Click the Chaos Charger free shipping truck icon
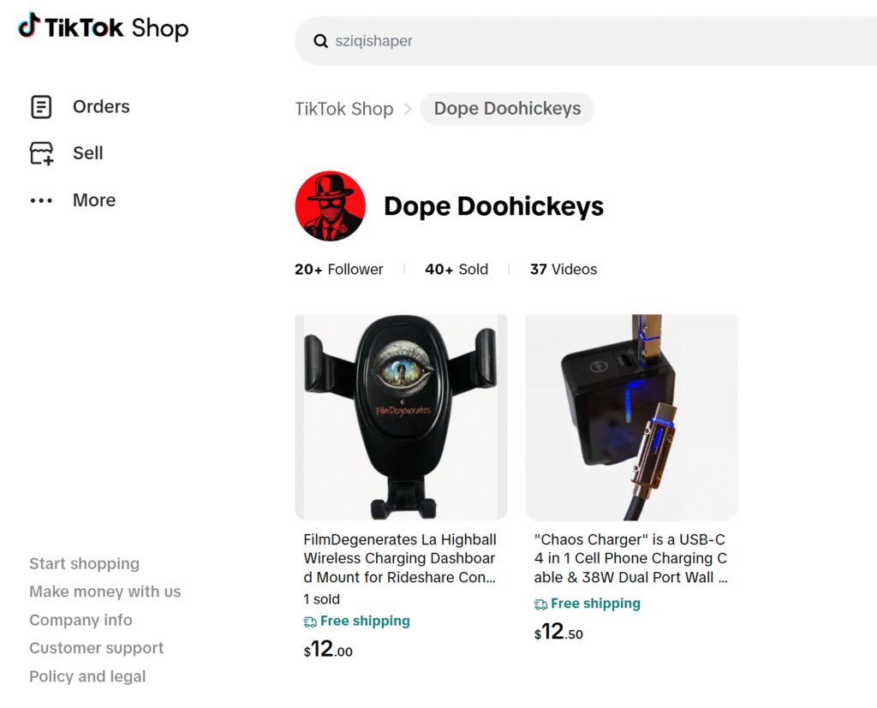The width and height of the screenshot is (877, 708). (540, 604)
